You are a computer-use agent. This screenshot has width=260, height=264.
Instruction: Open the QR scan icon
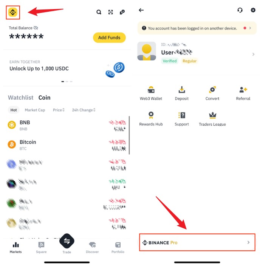pyautogui.click(x=110, y=12)
